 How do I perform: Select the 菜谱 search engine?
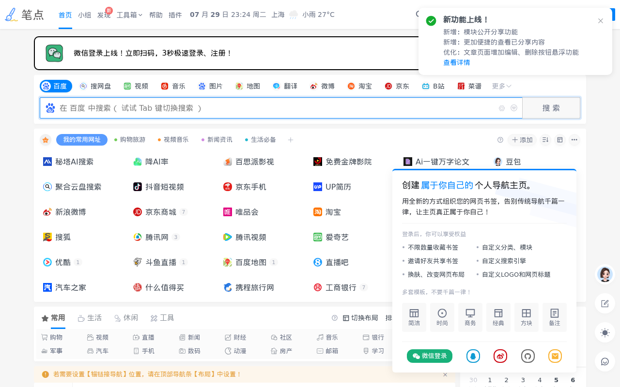(x=470, y=86)
